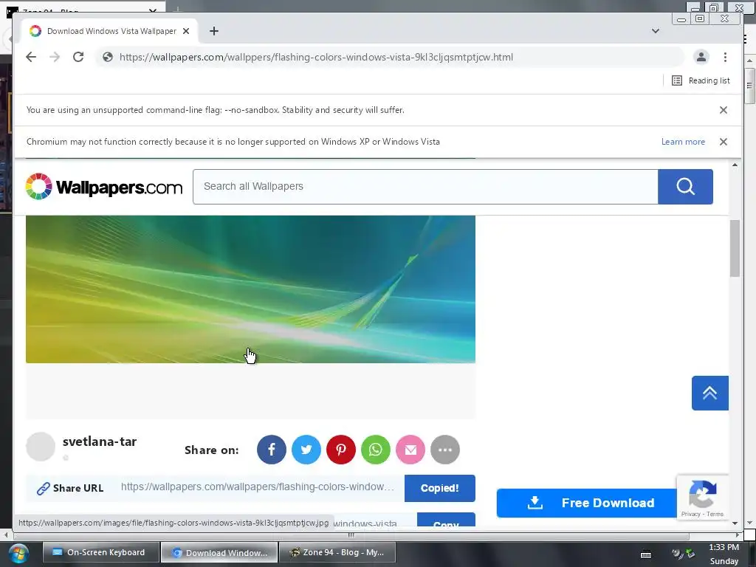Click the download arrow icon on Free Download
This screenshot has height=567, width=756.
535,503
